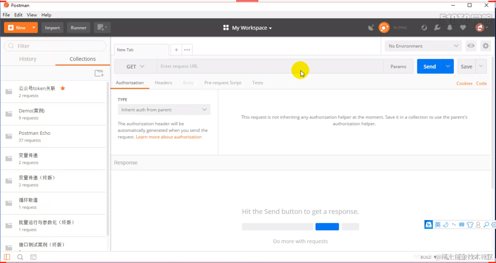This screenshot has height=263, width=496.
Task: Click Learn more about authorization link
Action: [169, 137]
